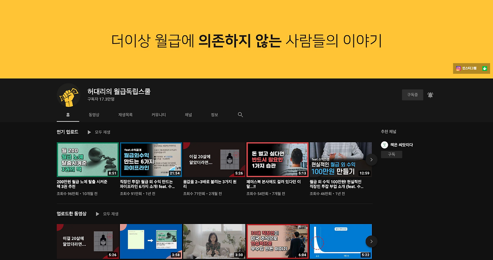Viewport: 493px width, 260px height.
Task: Click the play icon next to 업로드한 동영상 모두 재생
Action: 97,214
